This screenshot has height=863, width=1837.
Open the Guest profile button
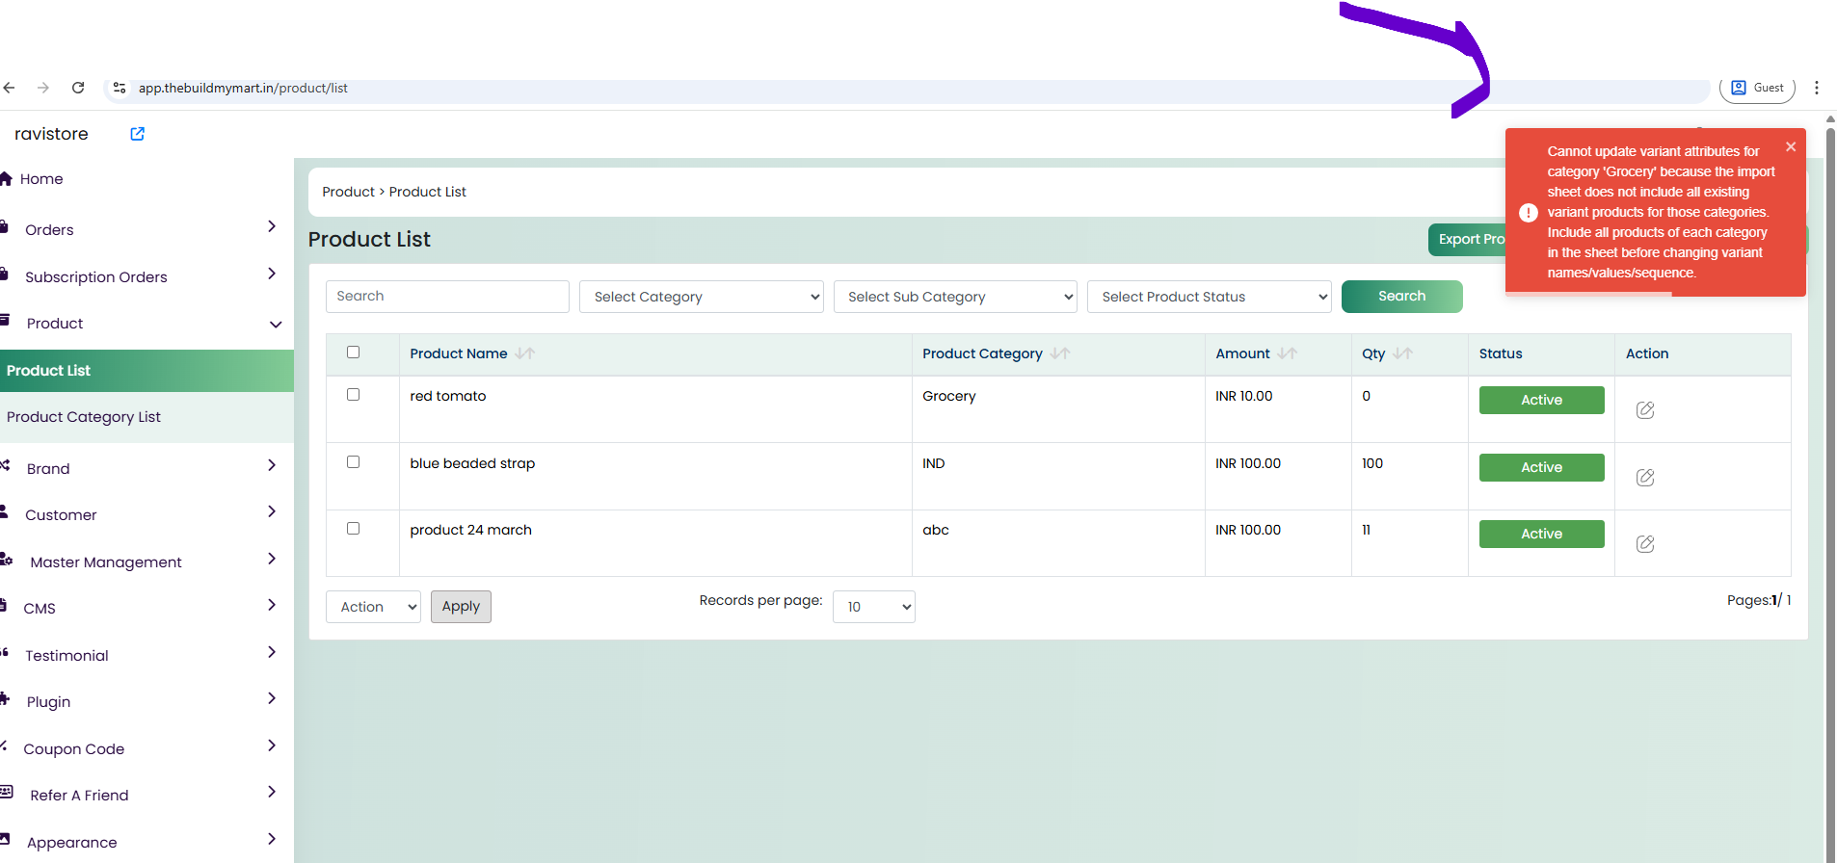point(1757,88)
